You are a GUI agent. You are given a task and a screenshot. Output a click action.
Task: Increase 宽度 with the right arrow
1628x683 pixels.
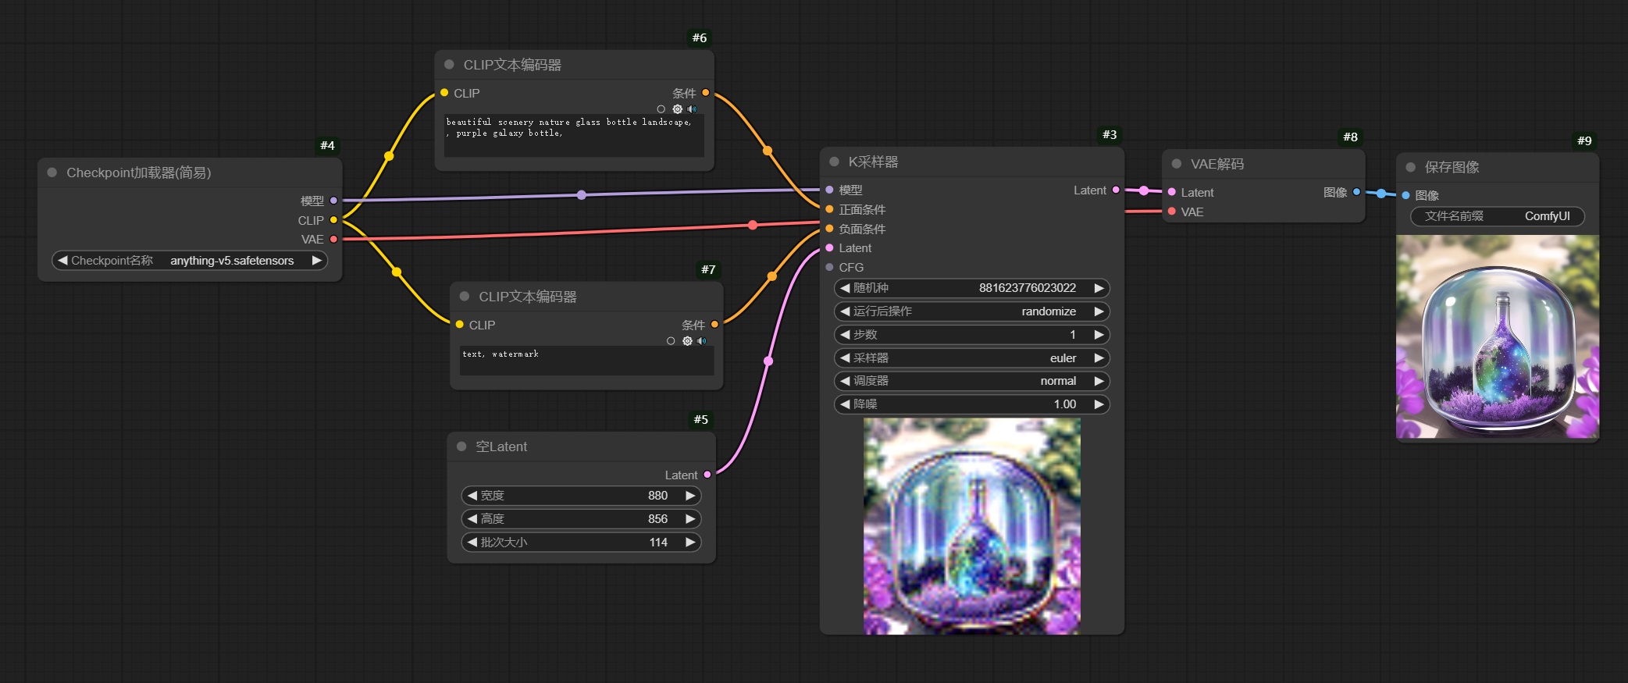[690, 496]
